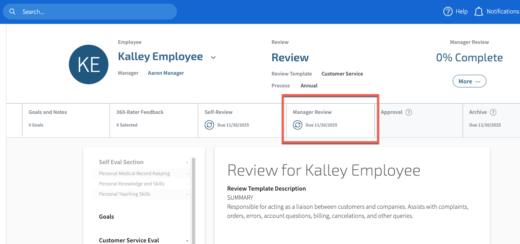The width and height of the screenshot is (520, 244).
Task: Click Review for Kalley Employee heading
Action: [324, 170]
